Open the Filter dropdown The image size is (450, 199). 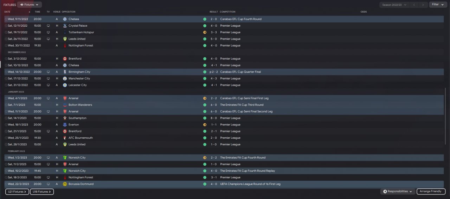point(437,5)
